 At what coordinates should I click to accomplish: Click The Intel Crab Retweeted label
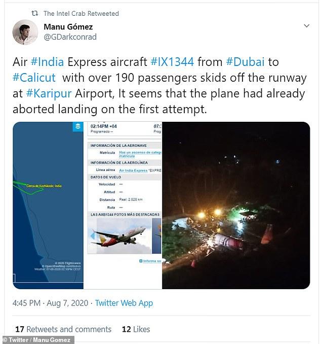tap(81, 13)
